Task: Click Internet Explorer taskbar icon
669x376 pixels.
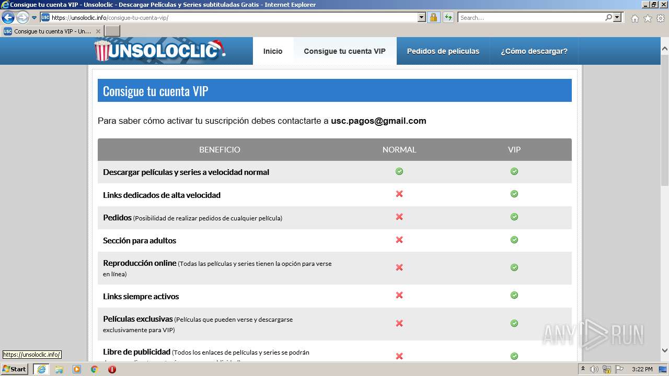Action: coord(41,369)
